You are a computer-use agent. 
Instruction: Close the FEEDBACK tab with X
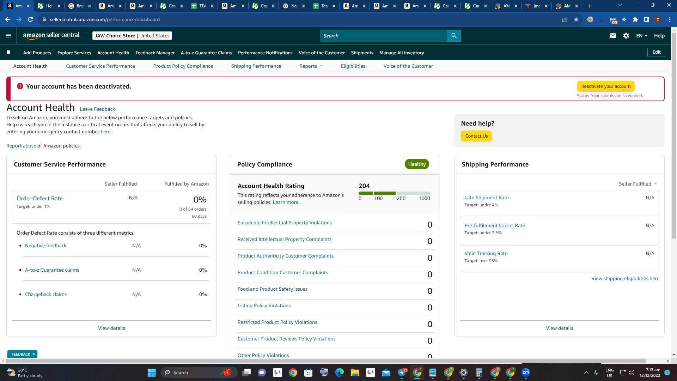click(x=34, y=354)
